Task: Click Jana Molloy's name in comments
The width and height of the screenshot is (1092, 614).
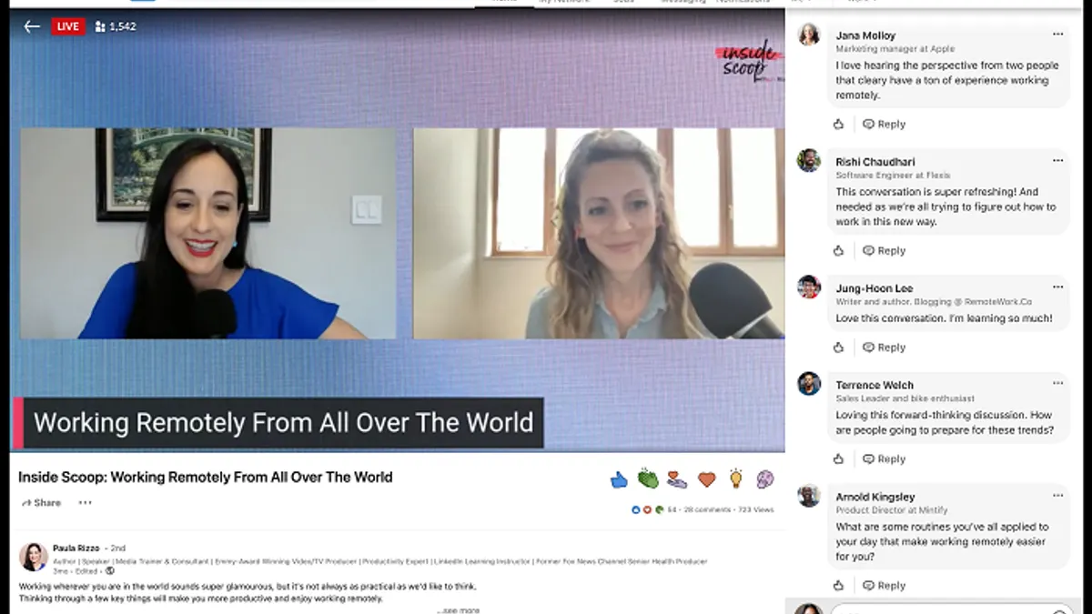Action: pos(865,35)
